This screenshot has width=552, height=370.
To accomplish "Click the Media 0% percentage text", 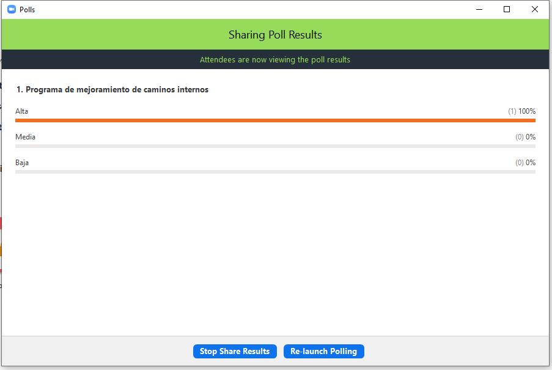I will point(530,137).
